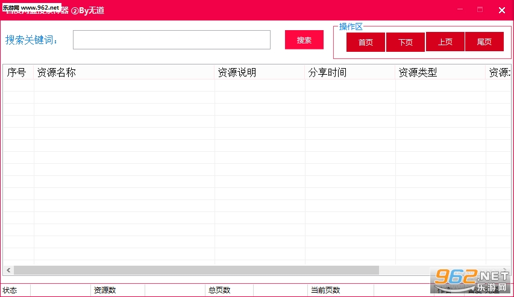Click the 分享时间 column header

click(x=350, y=72)
